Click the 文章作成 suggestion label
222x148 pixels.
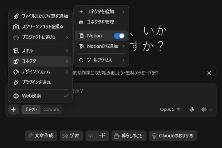click(44, 136)
